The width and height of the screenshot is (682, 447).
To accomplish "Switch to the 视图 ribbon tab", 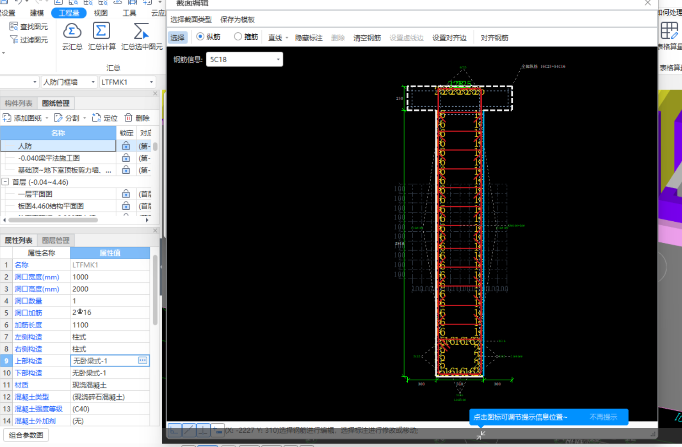I will pos(101,13).
